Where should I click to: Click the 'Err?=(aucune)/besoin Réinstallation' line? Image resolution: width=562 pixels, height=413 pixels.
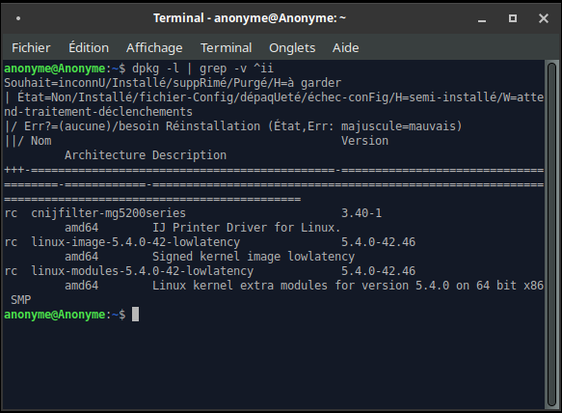[233, 126]
